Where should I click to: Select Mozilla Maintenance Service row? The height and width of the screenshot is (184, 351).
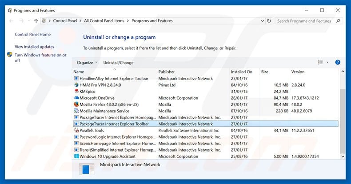(x=206, y=111)
